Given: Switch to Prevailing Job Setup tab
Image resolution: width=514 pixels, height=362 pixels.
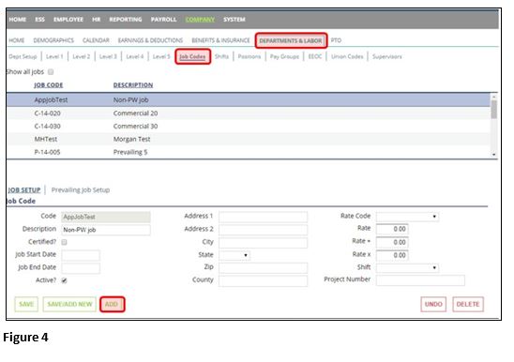Looking at the screenshot, I should point(81,189).
